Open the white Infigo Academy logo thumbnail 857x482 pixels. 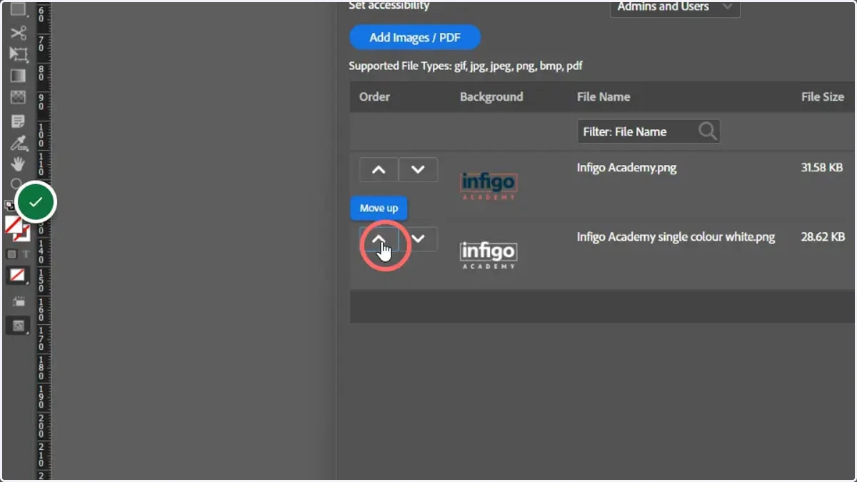pyautogui.click(x=488, y=255)
